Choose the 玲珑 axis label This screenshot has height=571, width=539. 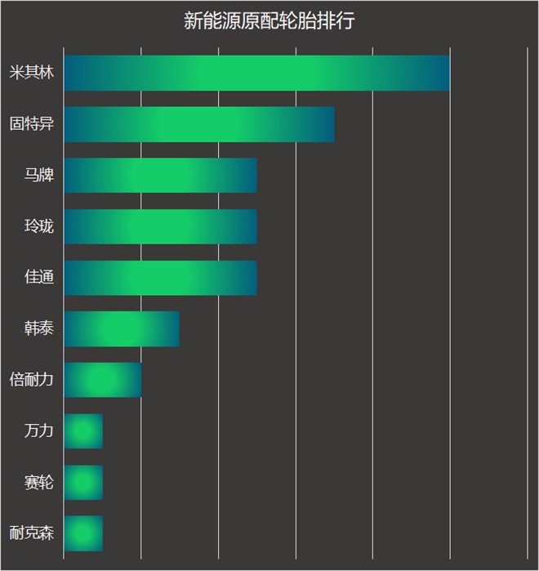[x=39, y=226]
